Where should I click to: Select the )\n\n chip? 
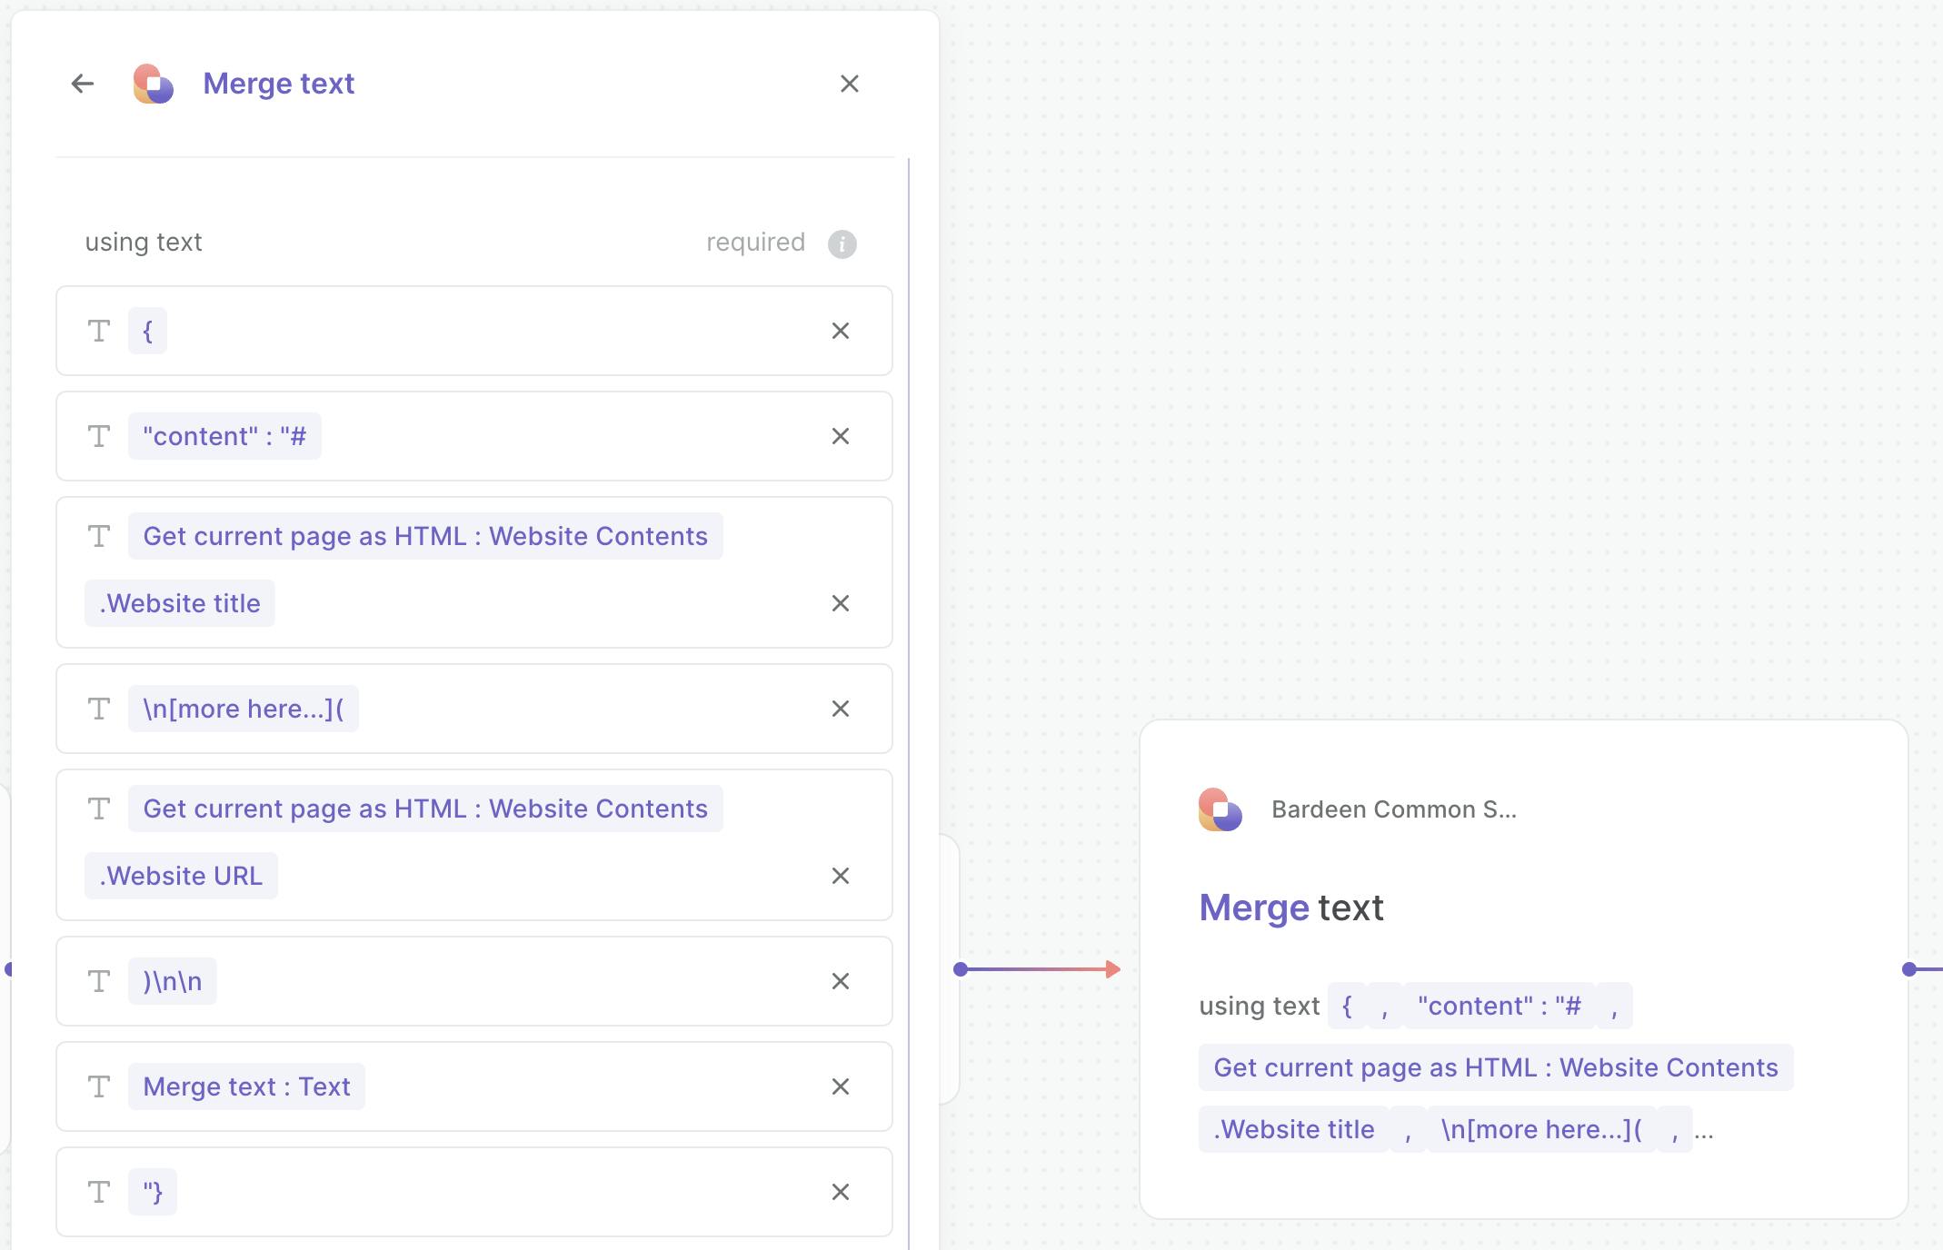pos(173,981)
